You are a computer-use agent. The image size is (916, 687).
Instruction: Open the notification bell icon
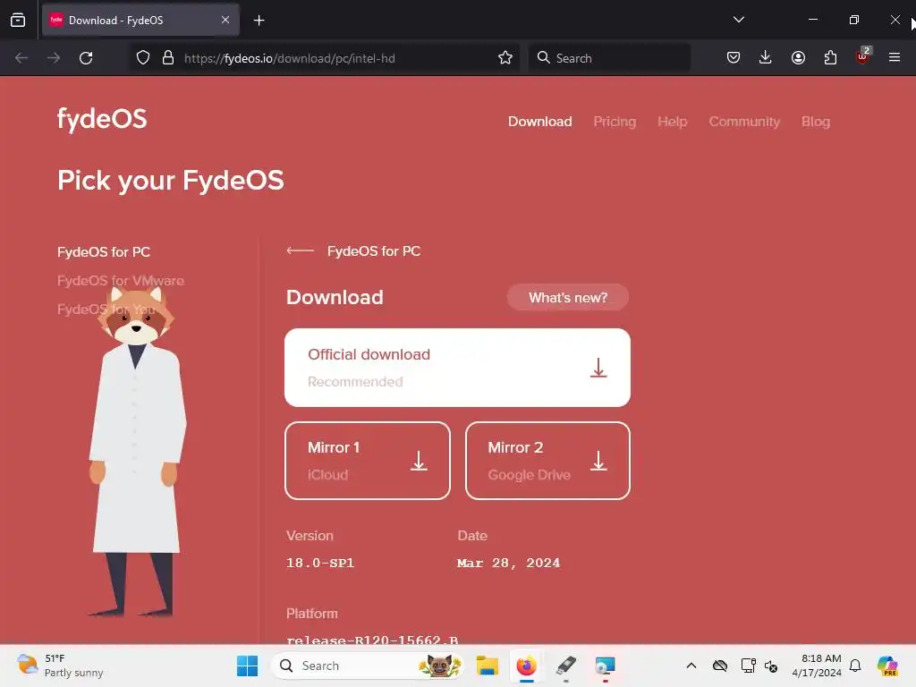pos(855,666)
